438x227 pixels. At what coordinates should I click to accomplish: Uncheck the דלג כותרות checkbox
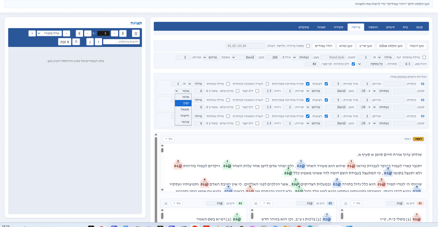[x=353, y=64]
